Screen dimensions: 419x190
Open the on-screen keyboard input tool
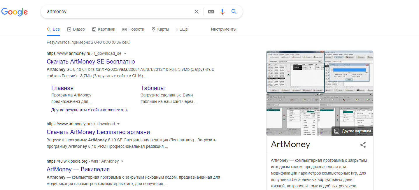point(211,12)
